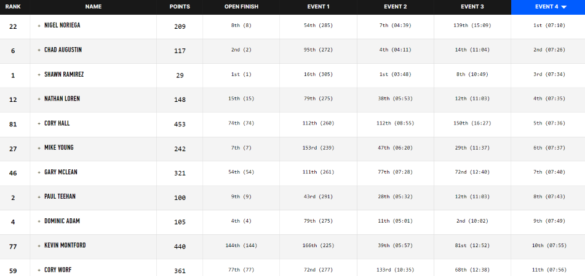Image resolution: width=585 pixels, height=276 pixels.
Task: Sort by Open Finish column header
Action: coord(241,7)
